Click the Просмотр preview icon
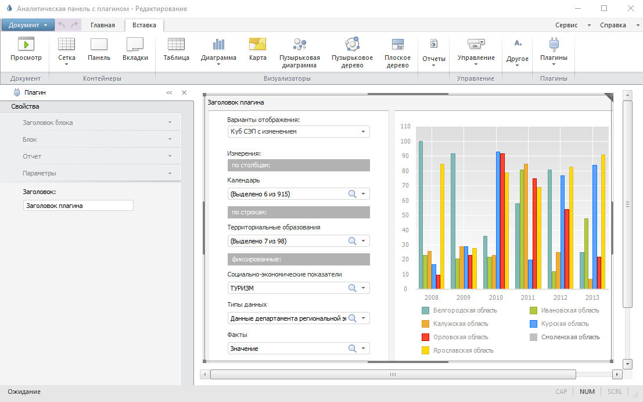This screenshot has width=643, height=402. click(26, 45)
